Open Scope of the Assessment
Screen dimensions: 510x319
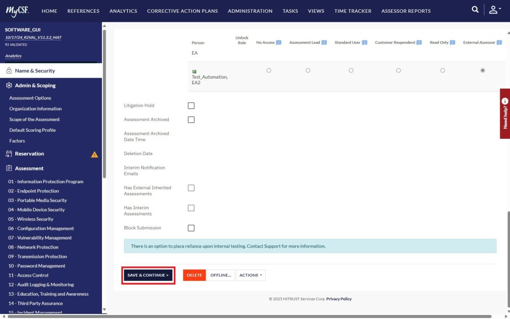tap(35, 119)
